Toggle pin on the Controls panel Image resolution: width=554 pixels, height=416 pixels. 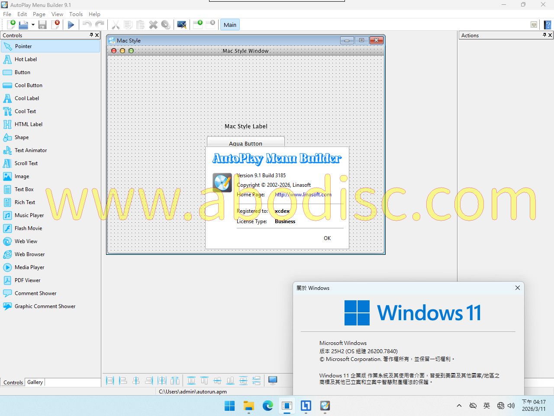point(91,35)
